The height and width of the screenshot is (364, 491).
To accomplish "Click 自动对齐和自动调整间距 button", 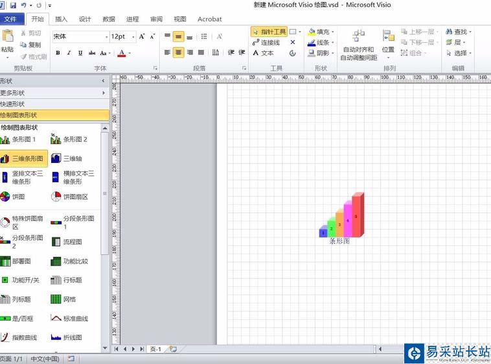I will tap(359, 45).
